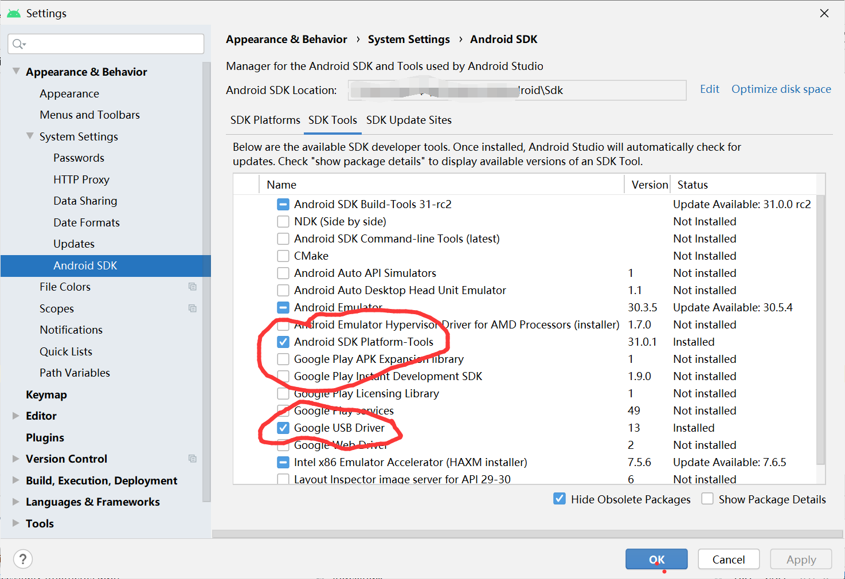845x579 pixels.
Task: Toggle Android SDK Build-Tools 31-rc2 checkbox
Action: (283, 204)
